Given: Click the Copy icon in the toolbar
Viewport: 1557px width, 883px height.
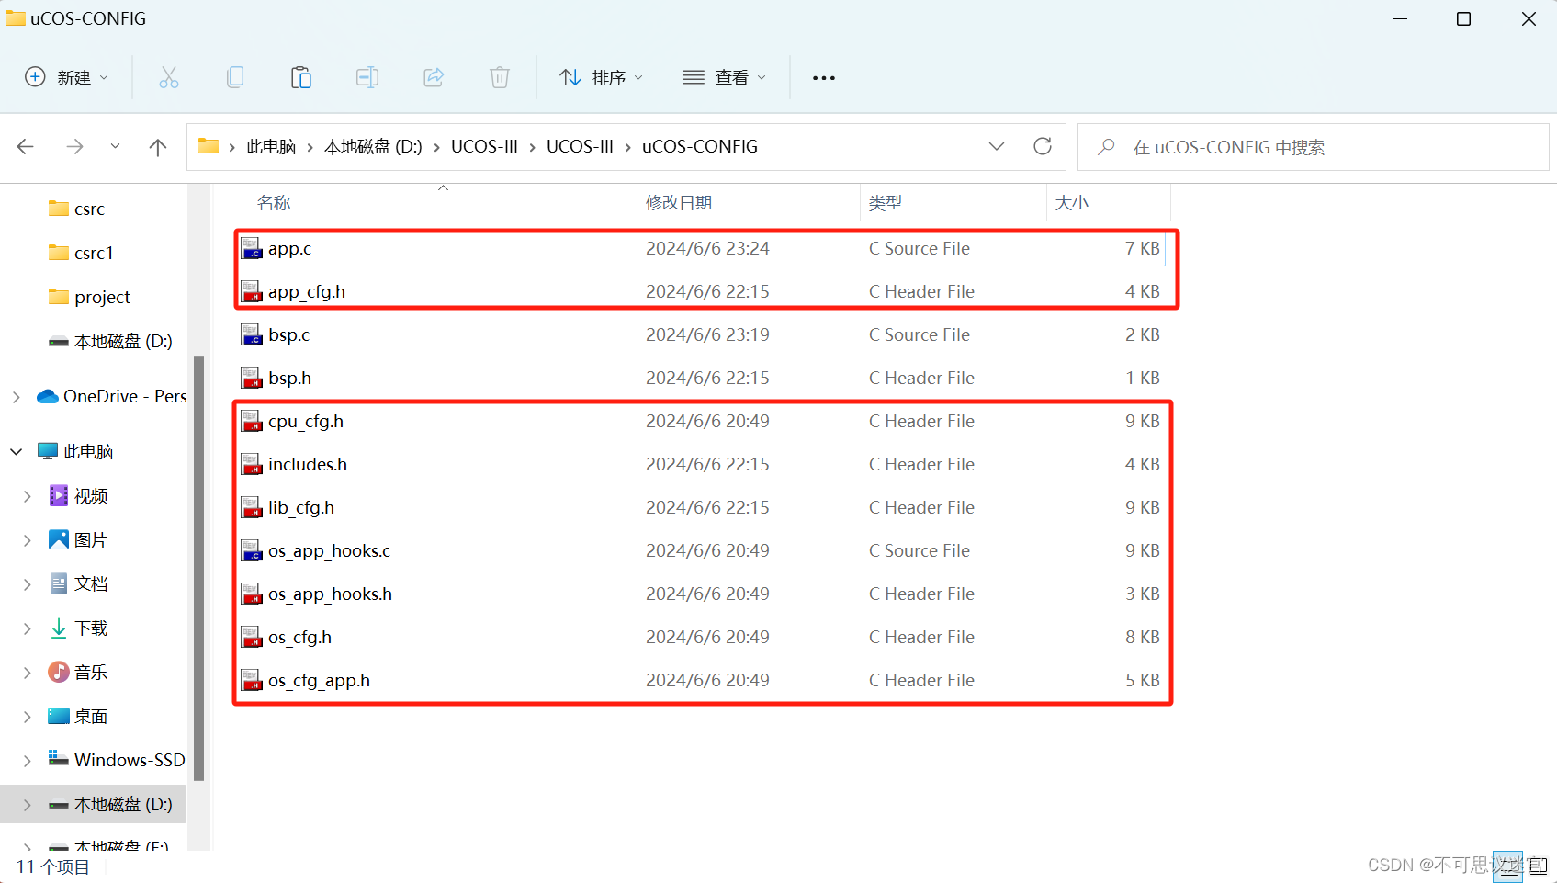Looking at the screenshot, I should (235, 77).
